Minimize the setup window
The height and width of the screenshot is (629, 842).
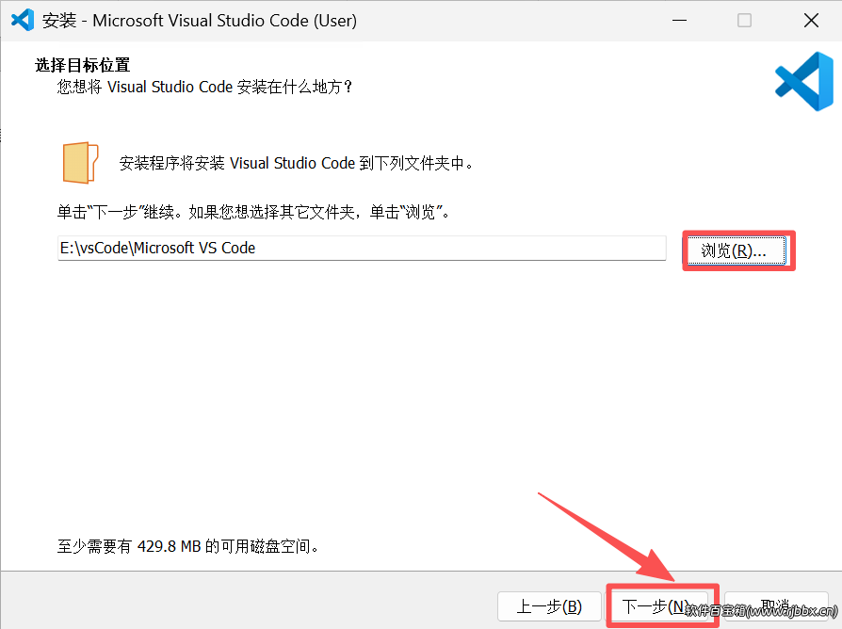point(679,21)
